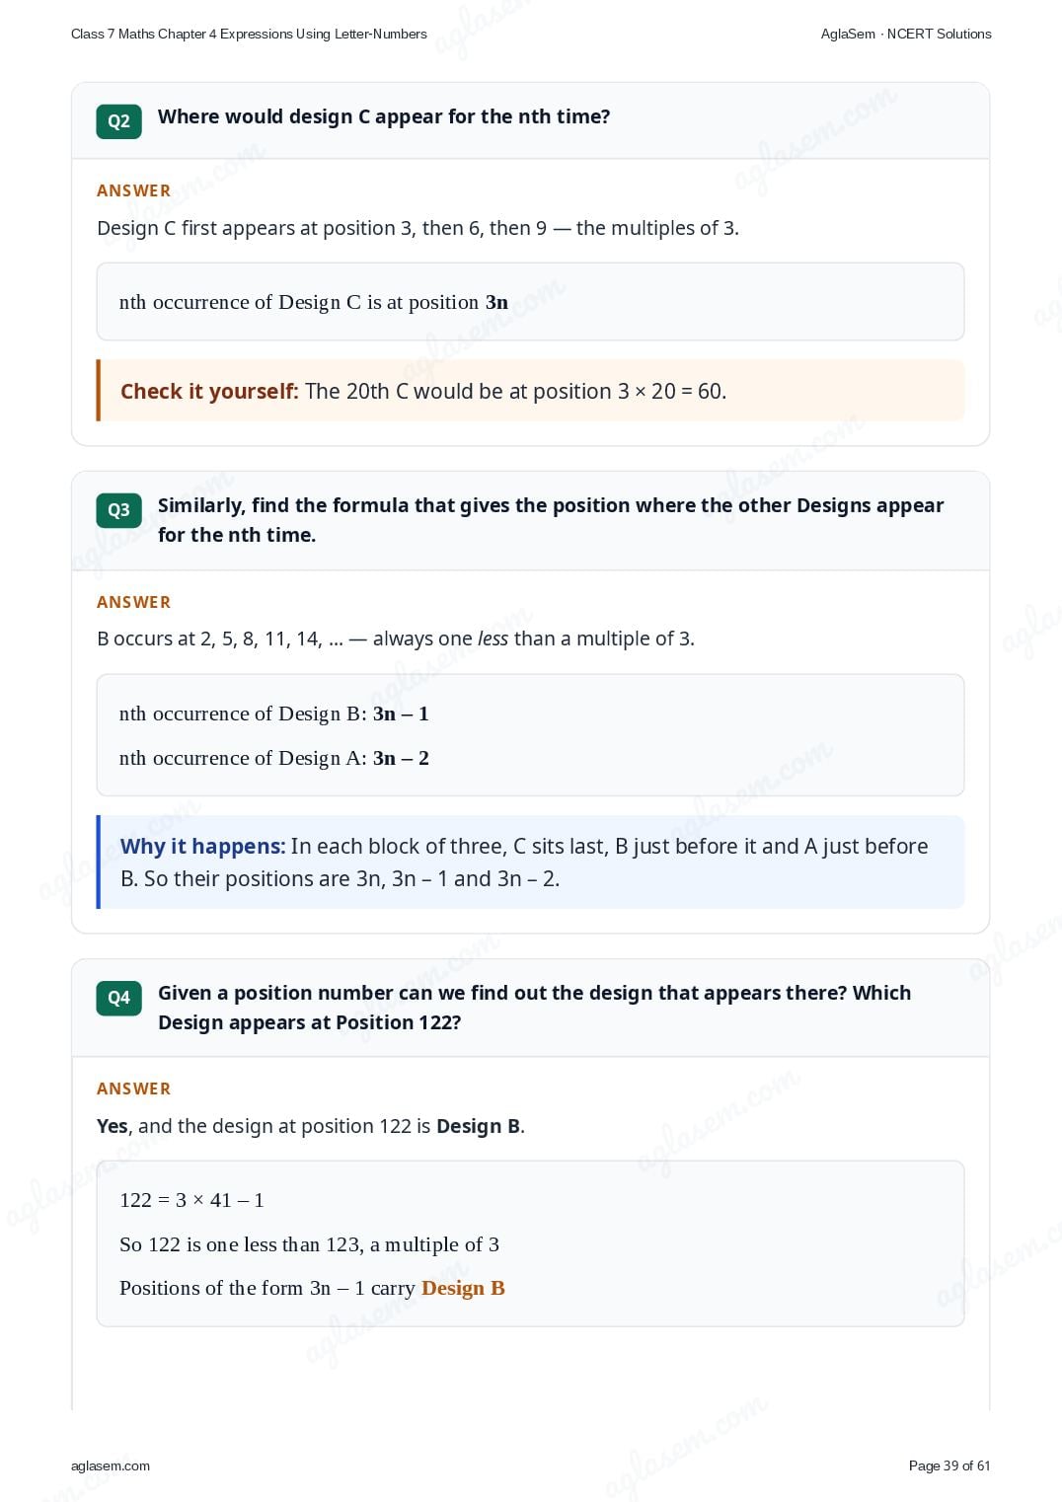The width and height of the screenshot is (1062, 1502).
Task: Click the AglaSem · NCERT Solutions header text
Action: pos(906,34)
